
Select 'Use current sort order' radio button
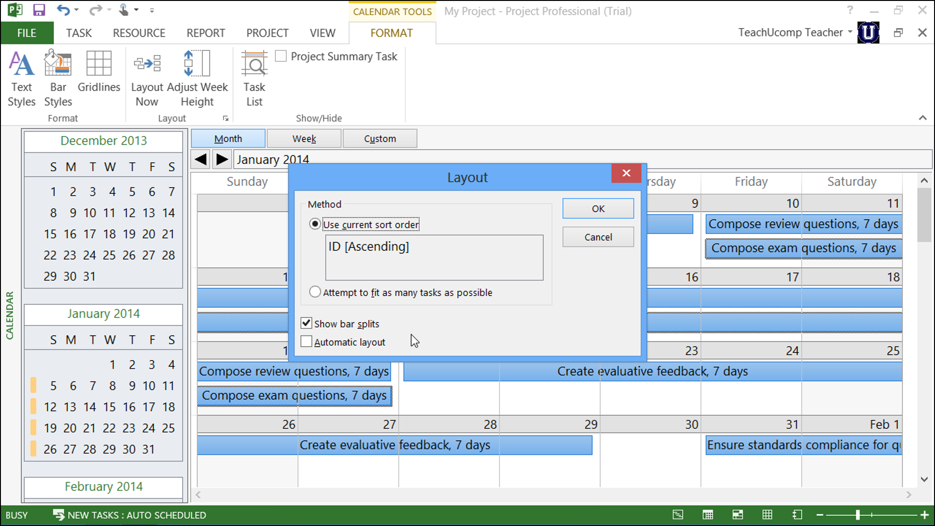[315, 224]
